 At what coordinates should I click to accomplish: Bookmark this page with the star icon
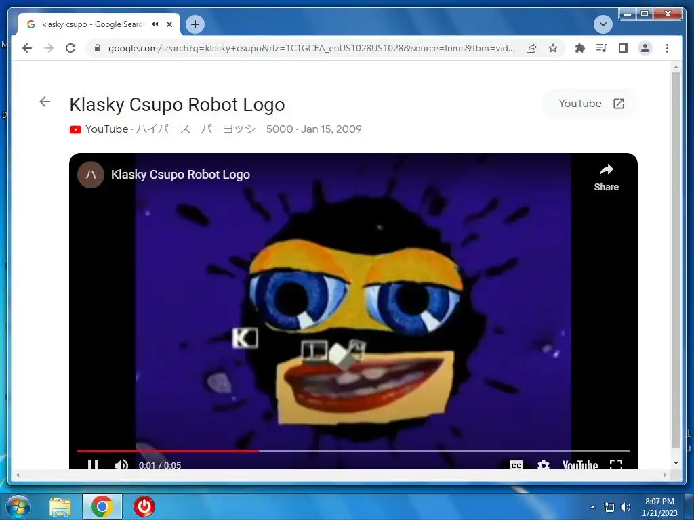coord(553,48)
